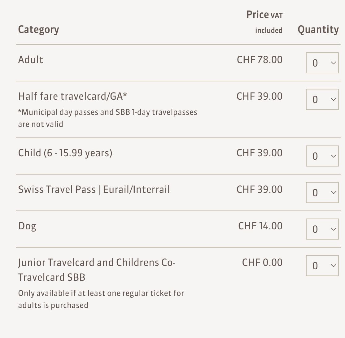The image size is (345, 338).
Task: Open the Dog ticket quantity dropdown
Action: coord(322,229)
